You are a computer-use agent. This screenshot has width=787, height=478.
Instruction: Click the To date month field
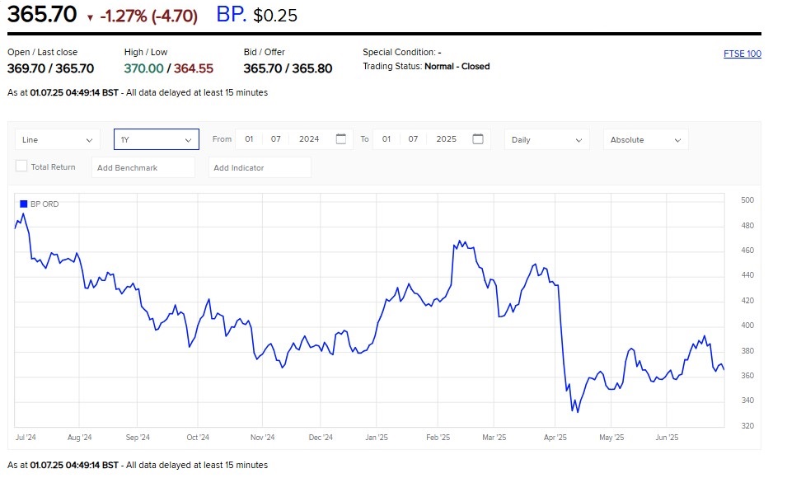coord(413,139)
